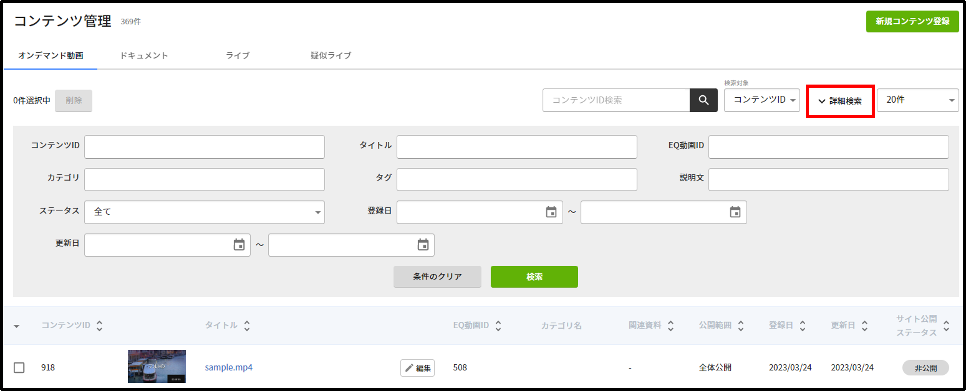This screenshot has width=966, height=391.
Task: Focus the 説明文 detail field
Action: [x=829, y=180]
